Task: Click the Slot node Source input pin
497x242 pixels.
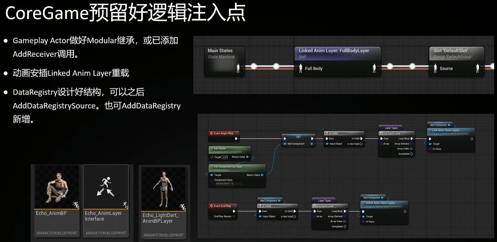Action: (x=435, y=68)
